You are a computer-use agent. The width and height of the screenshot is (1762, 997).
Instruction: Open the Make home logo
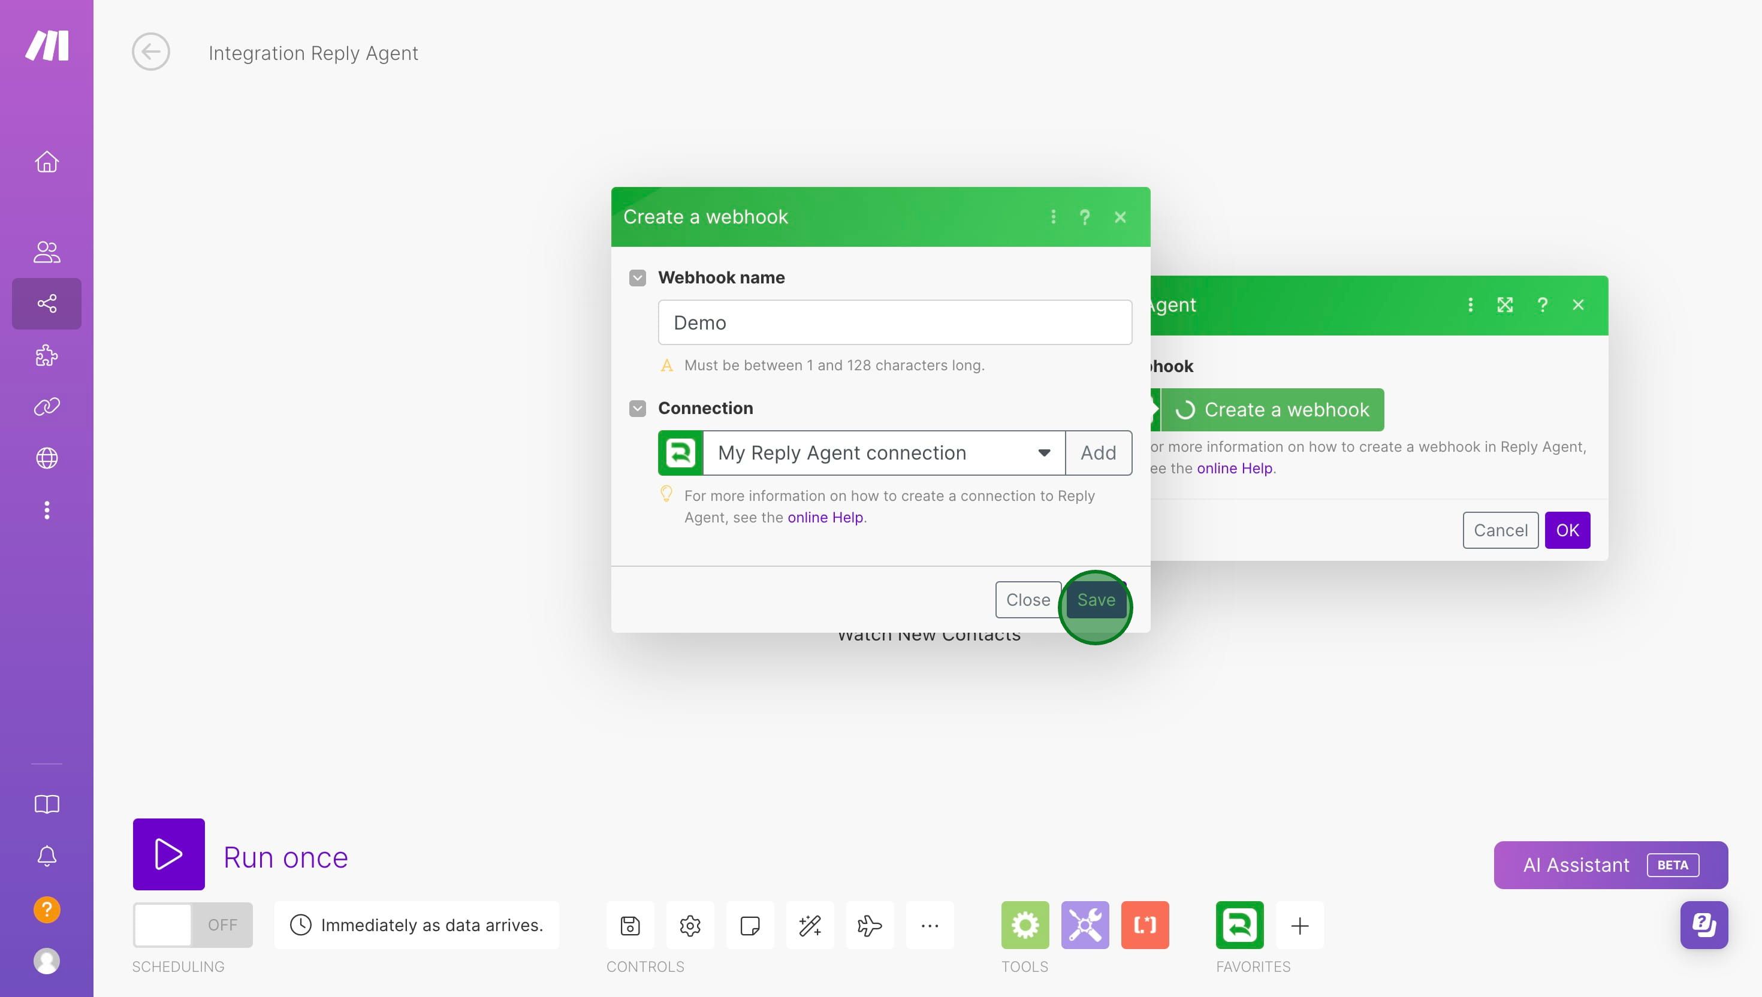coord(47,46)
